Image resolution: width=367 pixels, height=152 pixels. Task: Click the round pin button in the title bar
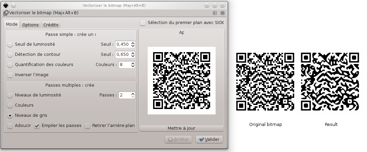pos(14,5)
